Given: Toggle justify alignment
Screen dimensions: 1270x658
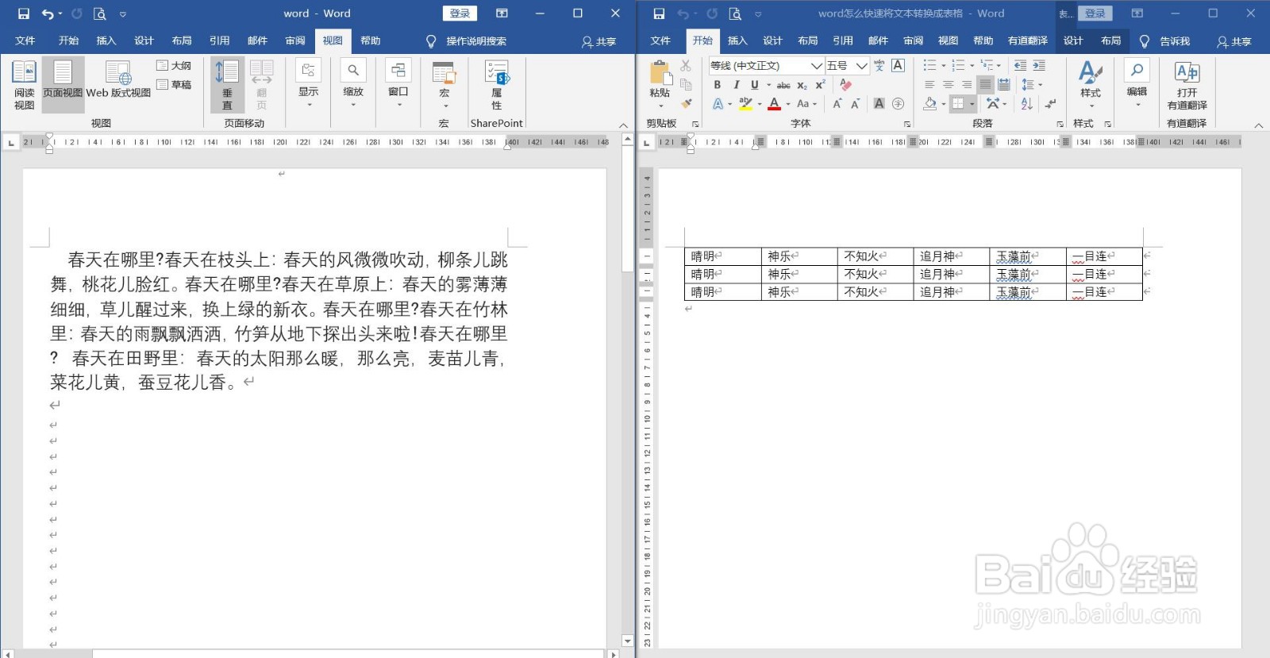Looking at the screenshot, I should [x=985, y=85].
